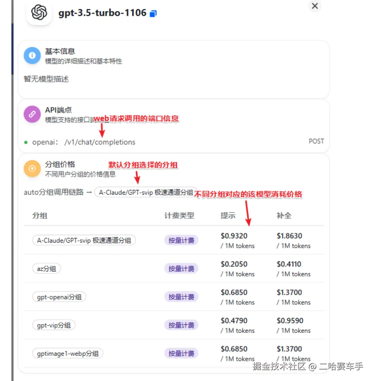Close the model details dialog
Image resolution: width=373 pixels, height=381 pixels.
315,6
